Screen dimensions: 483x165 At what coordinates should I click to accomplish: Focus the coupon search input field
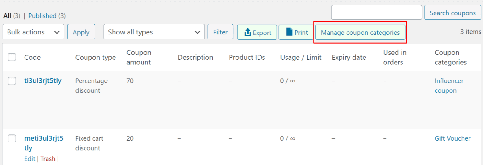(376, 13)
